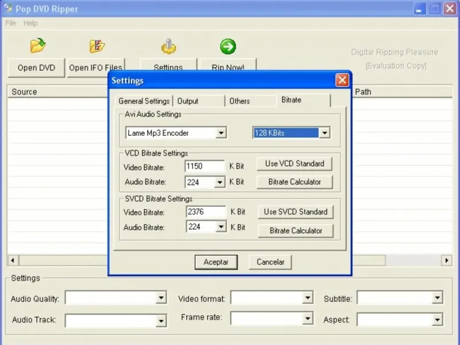Viewport: 460px width, 345px height.
Task: Close the Pop DVD Ripper main window
Action: [450, 9]
